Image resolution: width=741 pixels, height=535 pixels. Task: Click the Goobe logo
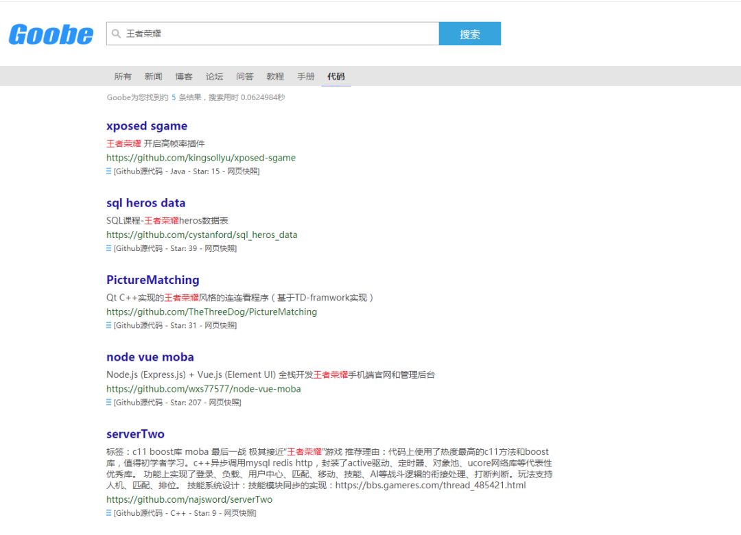pos(51,34)
